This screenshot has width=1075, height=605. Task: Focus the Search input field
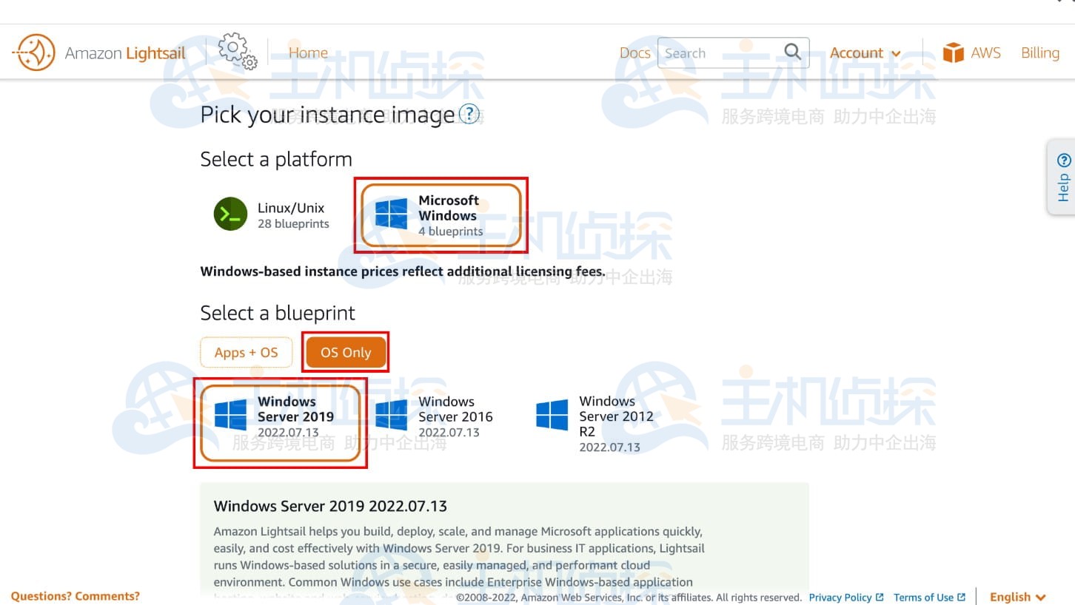click(722, 53)
